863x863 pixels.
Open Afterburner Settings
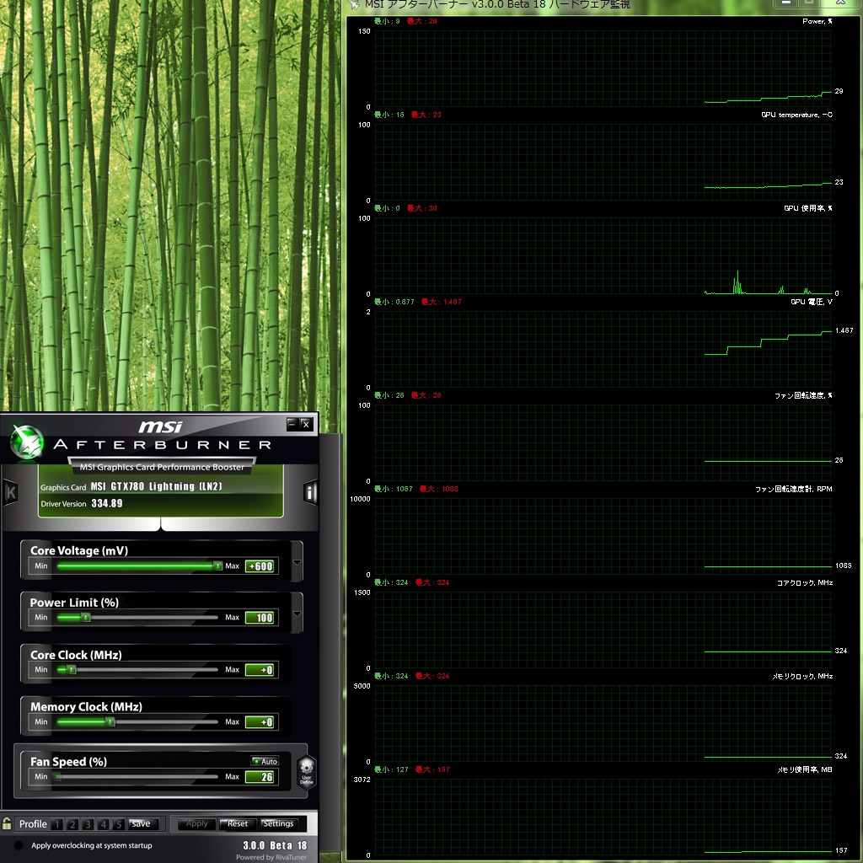pyautogui.click(x=278, y=824)
